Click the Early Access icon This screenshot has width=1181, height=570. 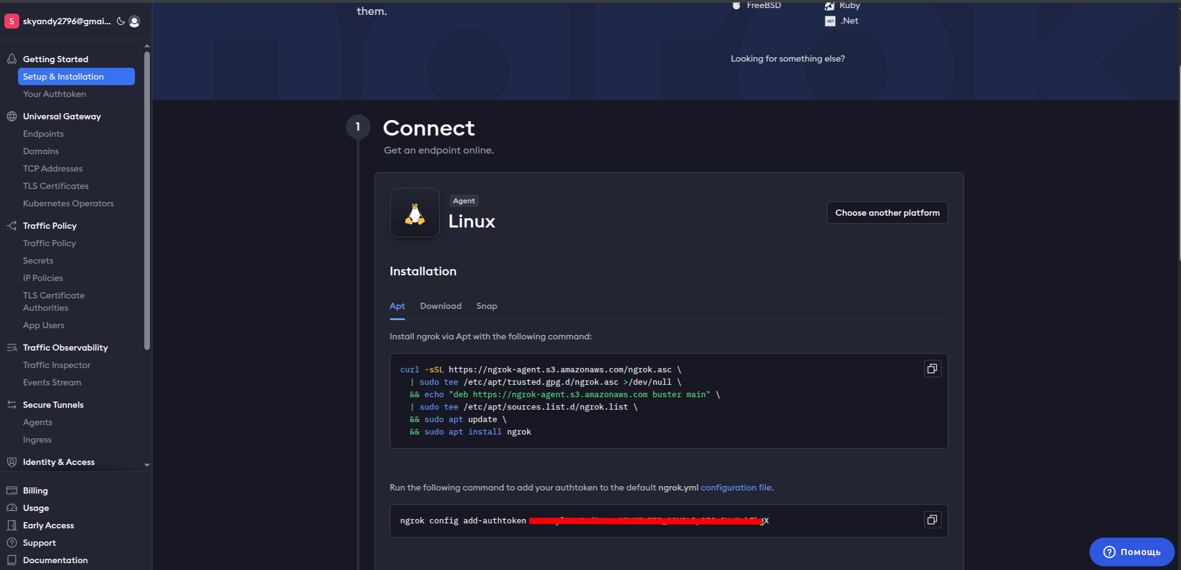[x=12, y=525]
